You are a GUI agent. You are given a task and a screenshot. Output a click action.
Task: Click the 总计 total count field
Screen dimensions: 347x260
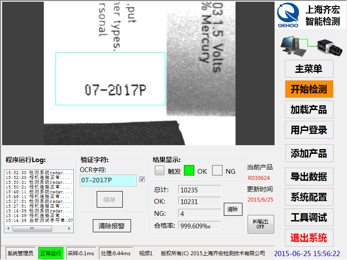[200, 190]
